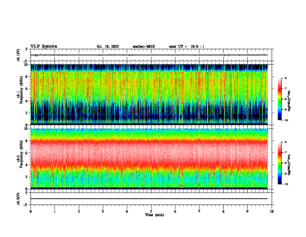306x237 pixels.
Task: Click the "3" tick on the time axis
Action: [103, 211]
